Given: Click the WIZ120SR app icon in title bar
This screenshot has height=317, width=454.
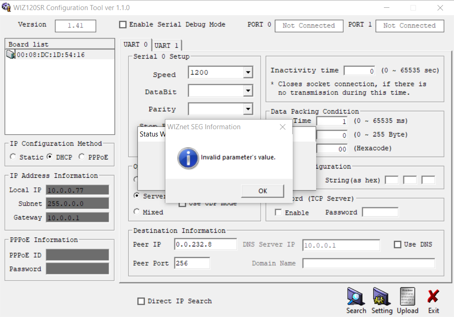Looking at the screenshot, I should pyautogui.click(x=6, y=7).
